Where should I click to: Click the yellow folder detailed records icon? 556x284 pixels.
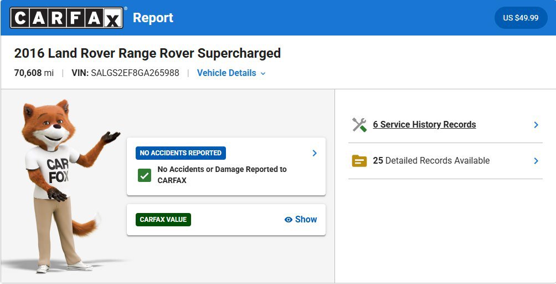click(359, 161)
